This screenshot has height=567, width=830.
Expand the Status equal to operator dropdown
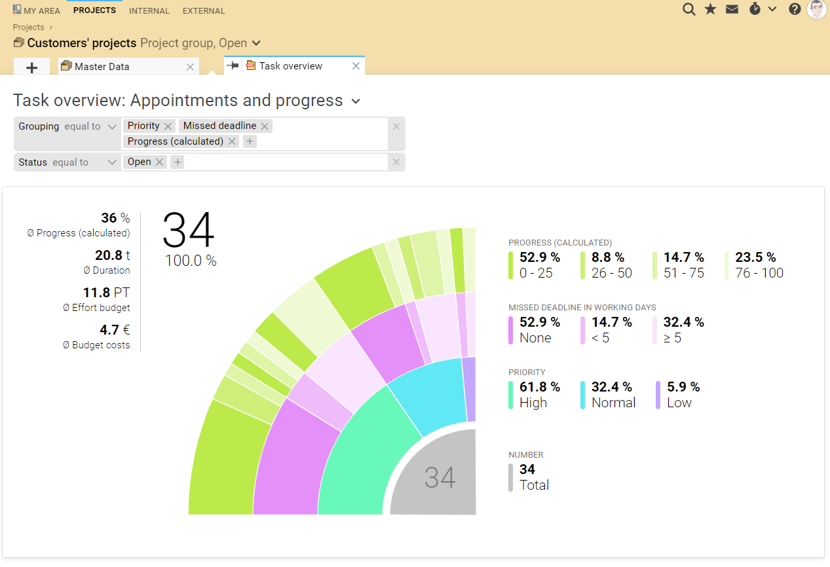tap(112, 162)
